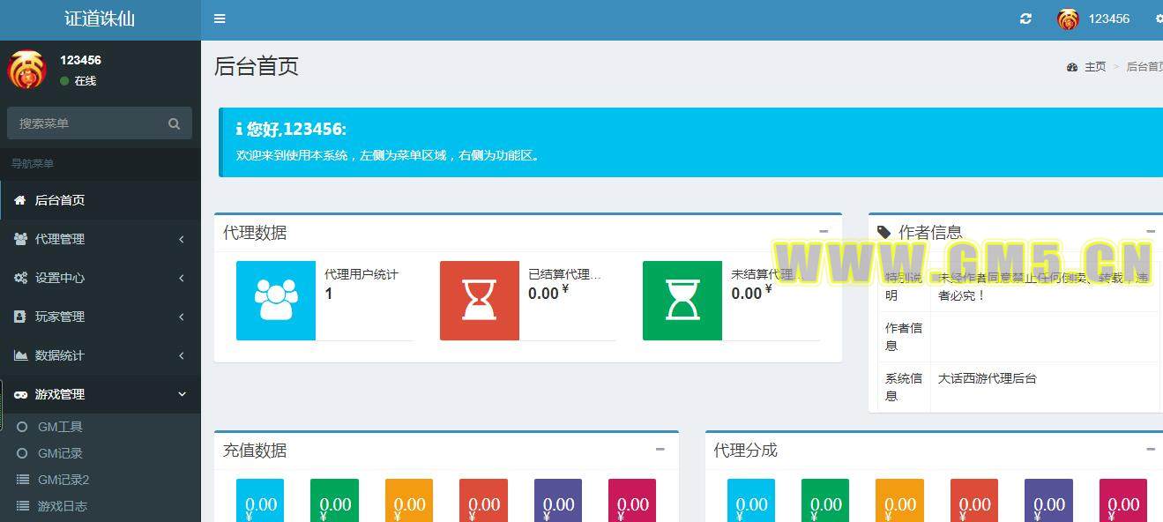Collapse the 游戏管理 sidebar menu
This screenshot has width=1163, height=522.
pos(100,394)
